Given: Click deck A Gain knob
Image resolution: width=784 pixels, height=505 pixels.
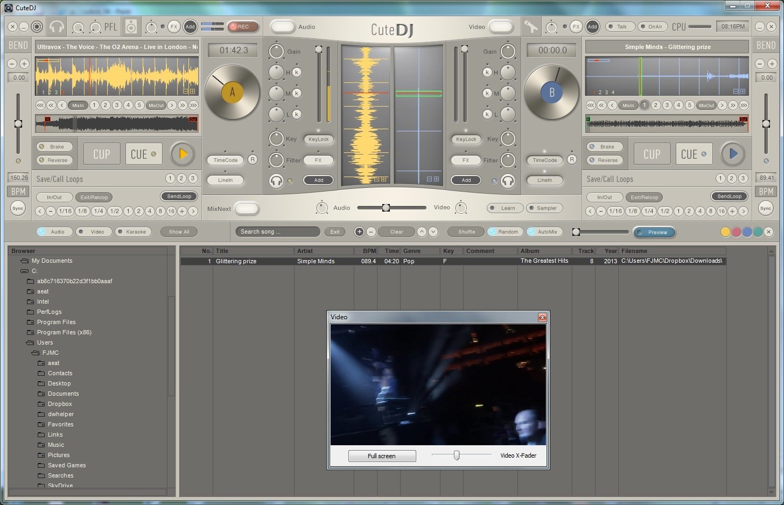Looking at the screenshot, I should [276, 52].
